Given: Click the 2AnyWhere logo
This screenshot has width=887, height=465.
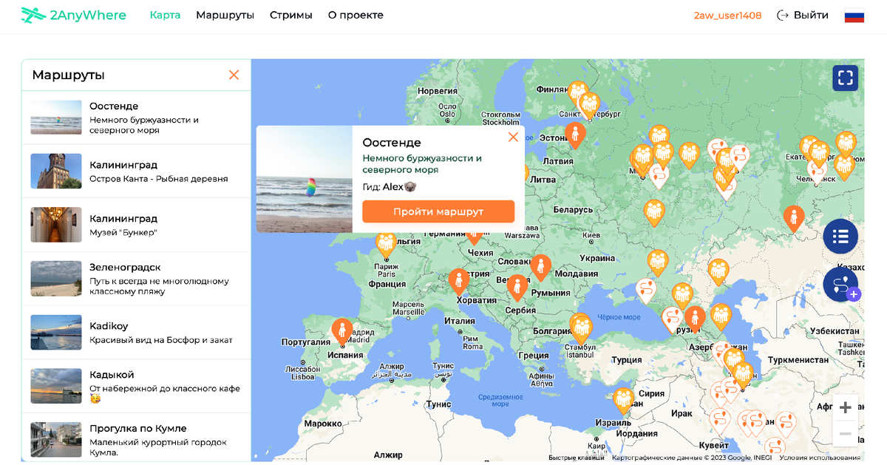Looking at the screenshot, I should [73, 15].
